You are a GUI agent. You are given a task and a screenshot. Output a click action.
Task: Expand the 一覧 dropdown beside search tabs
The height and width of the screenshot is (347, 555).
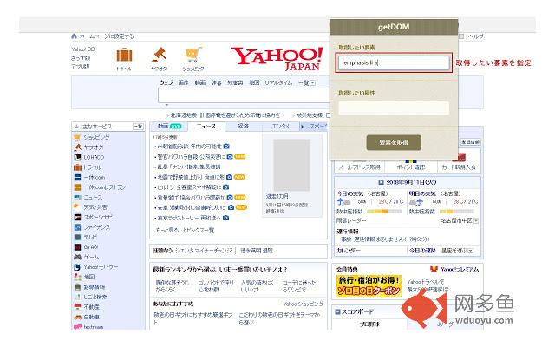(x=312, y=82)
